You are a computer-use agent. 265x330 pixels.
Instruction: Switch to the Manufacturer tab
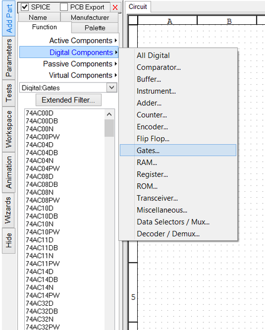pyautogui.click(x=90, y=17)
